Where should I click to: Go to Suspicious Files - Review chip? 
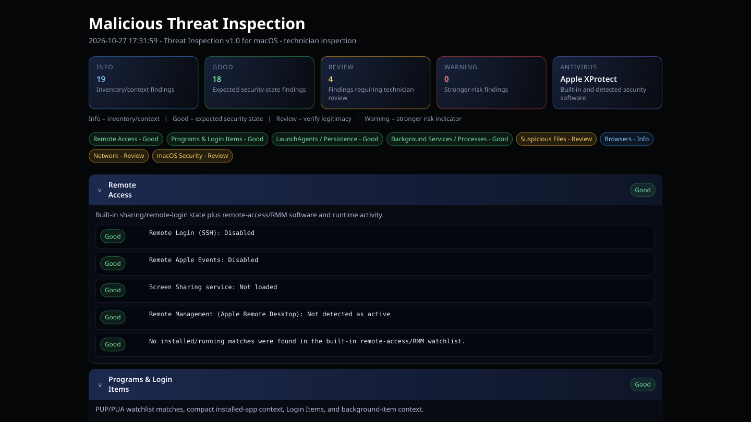coord(556,139)
